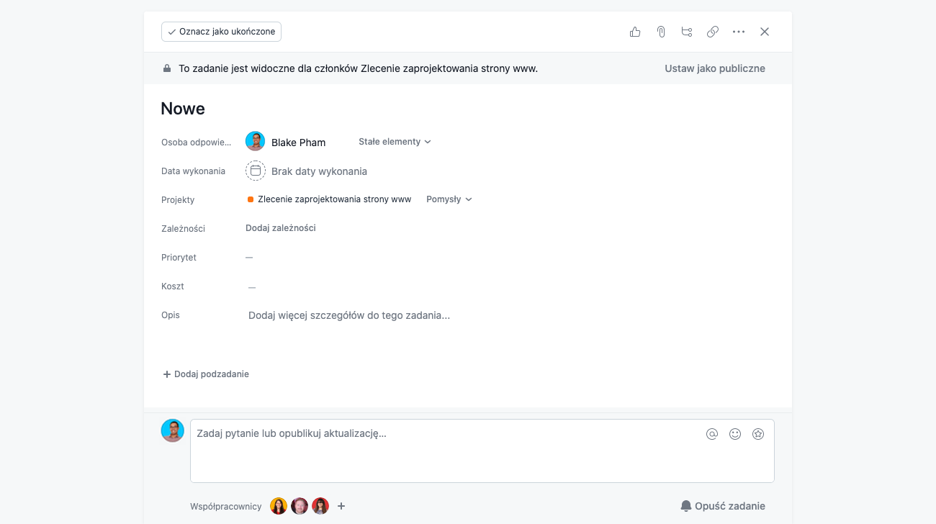Image resolution: width=936 pixels, height=524 pixels.
Task: Add a collaborator with the plus icon
Action: (341, 506)
